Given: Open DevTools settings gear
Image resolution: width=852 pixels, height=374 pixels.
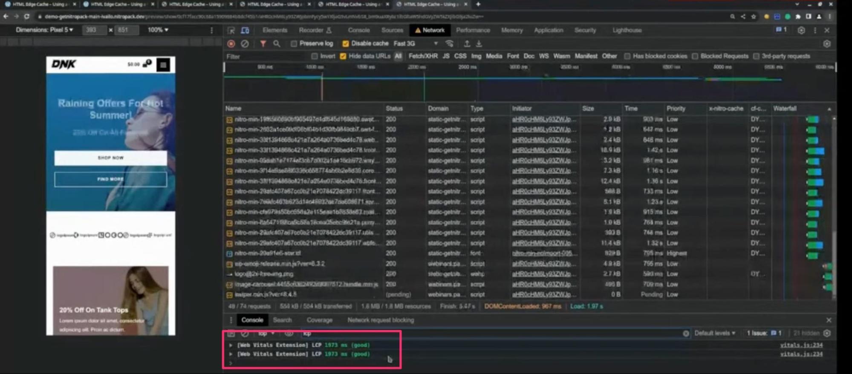Looking at the screenshot, I should [x=801, y=31].
